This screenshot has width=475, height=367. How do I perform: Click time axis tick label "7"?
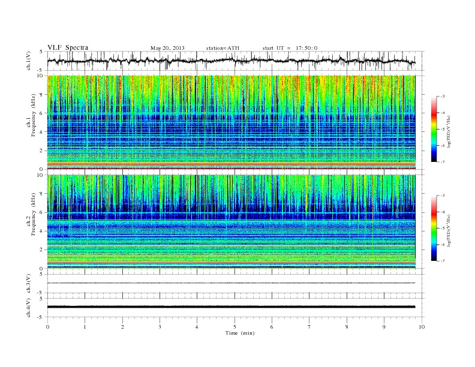[309, 327]
